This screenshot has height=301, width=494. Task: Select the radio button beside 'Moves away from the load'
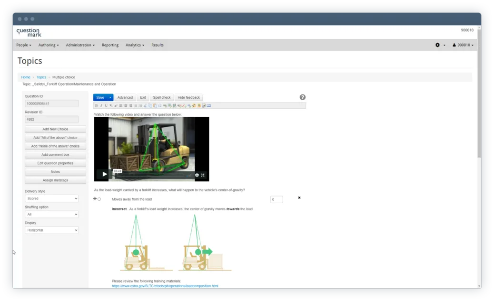tap(99, 199)
